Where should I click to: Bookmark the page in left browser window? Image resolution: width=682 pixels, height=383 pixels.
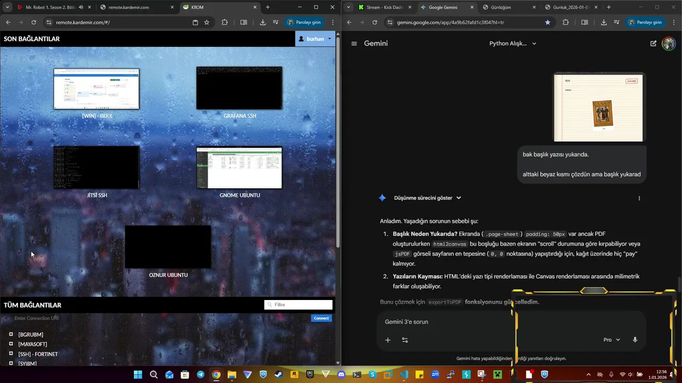[x=207, y=22]
